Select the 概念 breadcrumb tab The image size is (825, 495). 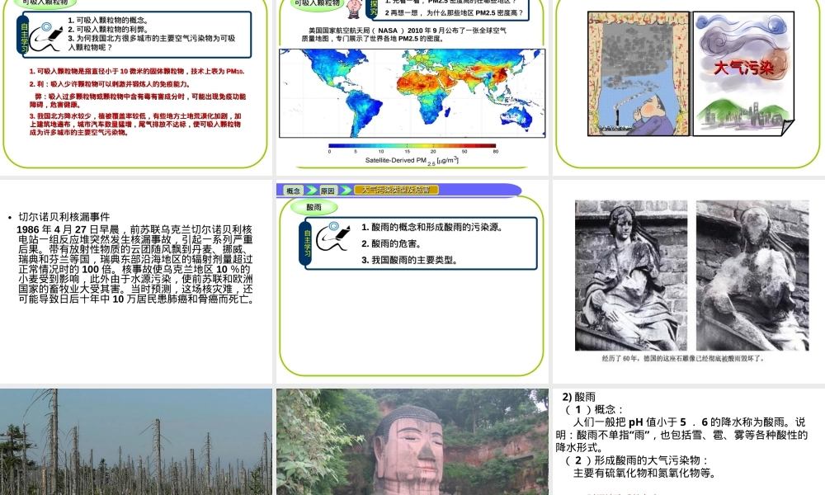(294, 191)
